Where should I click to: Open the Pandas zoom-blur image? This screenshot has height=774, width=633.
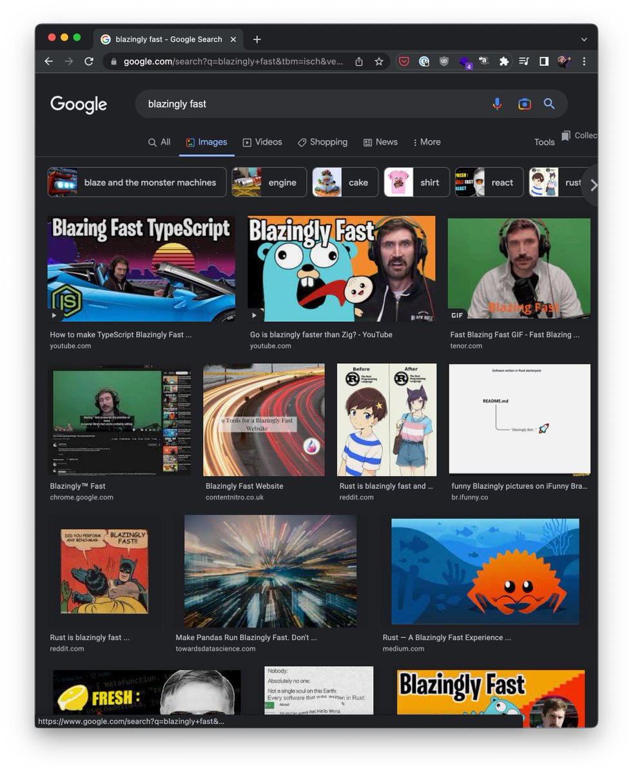(270, 571)
